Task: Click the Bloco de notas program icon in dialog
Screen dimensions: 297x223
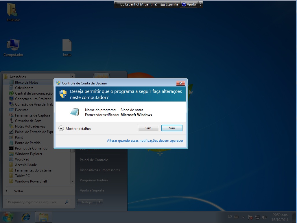Action: coord(75,112)
